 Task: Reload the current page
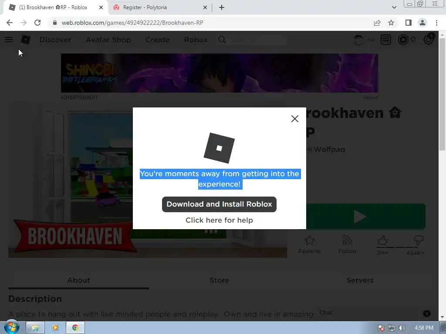tap(37, 23)
